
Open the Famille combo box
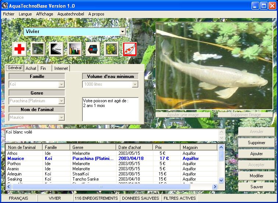click(61, 85)
